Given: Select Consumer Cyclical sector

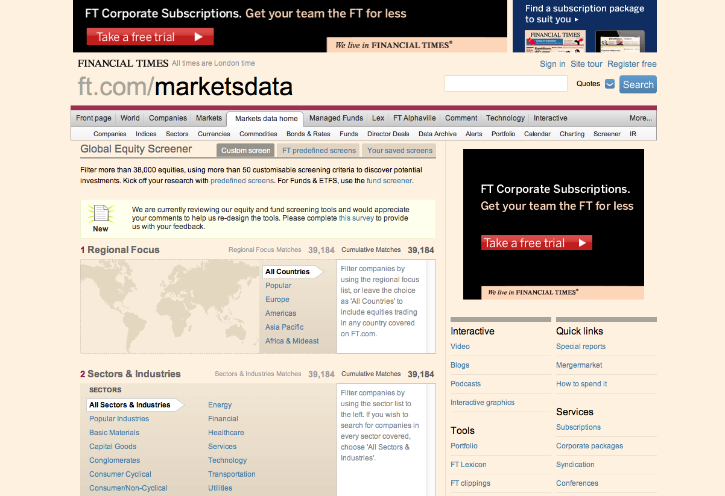Looking at the screenshot, I should [120, 474].
